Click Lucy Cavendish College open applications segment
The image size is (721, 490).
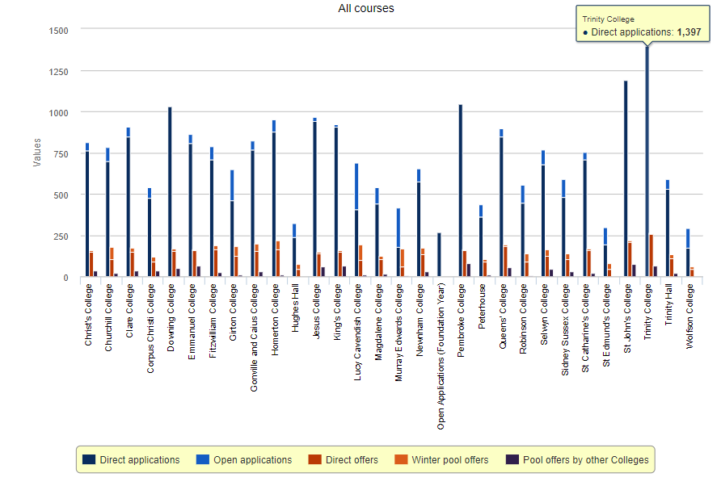(x=356, y=186)
